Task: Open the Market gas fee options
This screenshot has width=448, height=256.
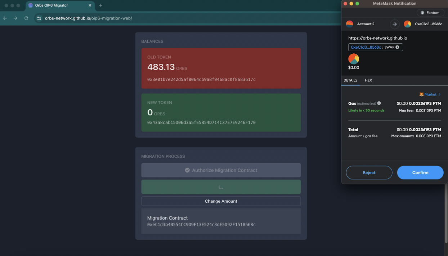Action: point(430,94)
